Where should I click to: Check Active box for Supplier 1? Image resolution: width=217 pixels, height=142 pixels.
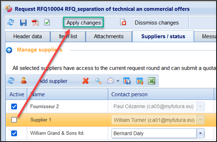[14, 120]
